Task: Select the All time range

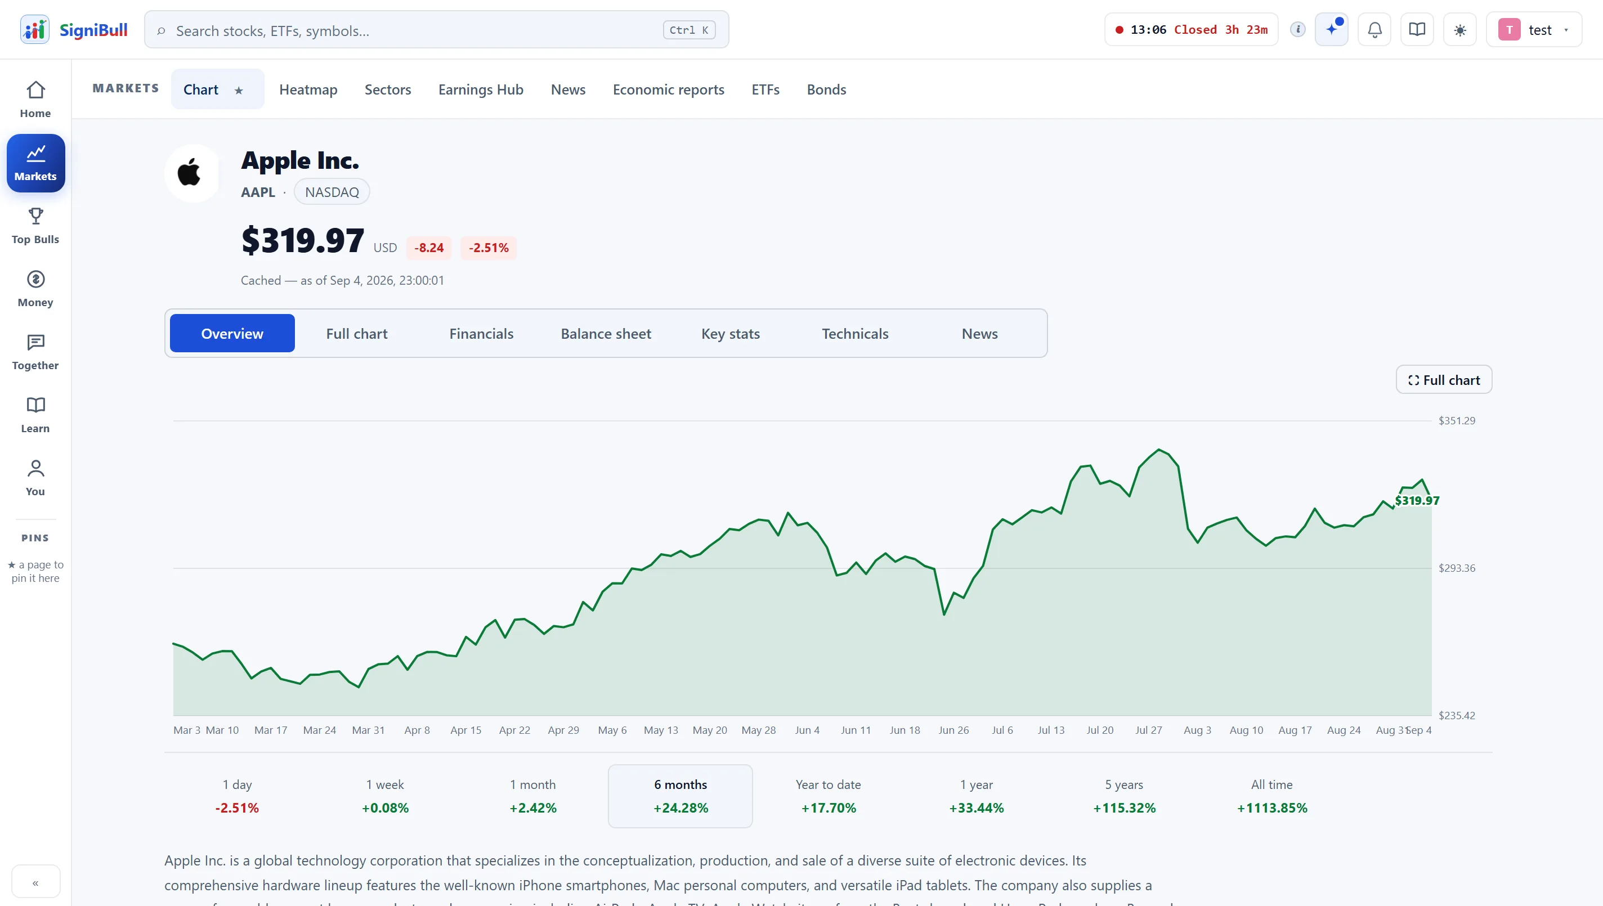Action: [1272, 796]
